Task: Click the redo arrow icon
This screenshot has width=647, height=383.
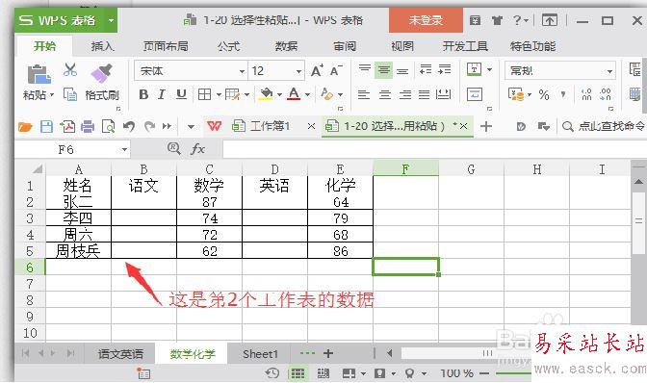Action: tap(149, 127)
